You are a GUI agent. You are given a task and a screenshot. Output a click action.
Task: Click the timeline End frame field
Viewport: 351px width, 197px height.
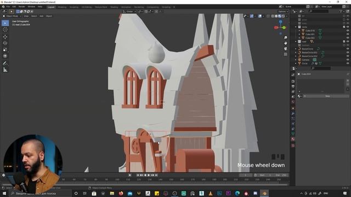click(281, 175)
